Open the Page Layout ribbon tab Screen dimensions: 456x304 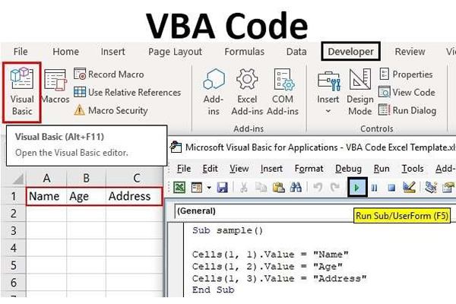pyautogui.click(x=175, y=52)
